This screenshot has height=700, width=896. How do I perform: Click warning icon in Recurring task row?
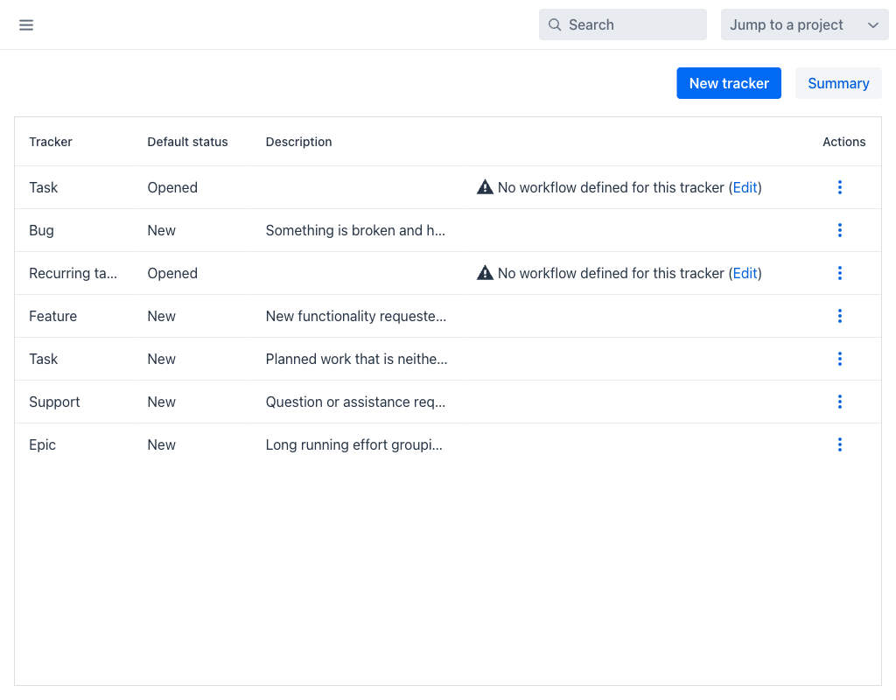[x=485, y=273]
